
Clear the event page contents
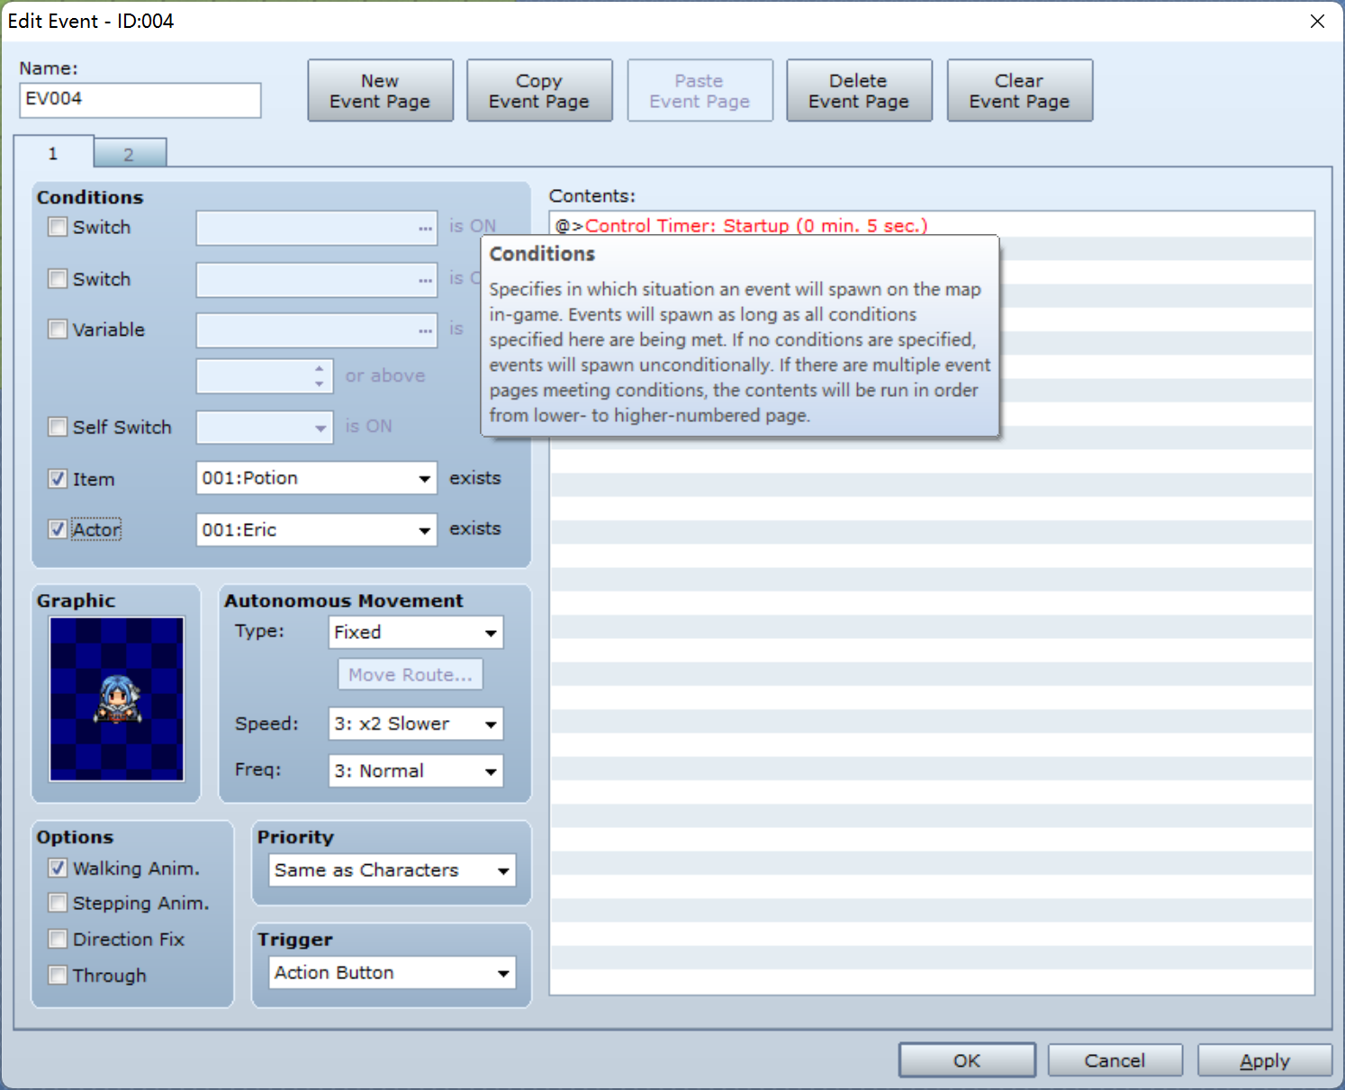1019,91
